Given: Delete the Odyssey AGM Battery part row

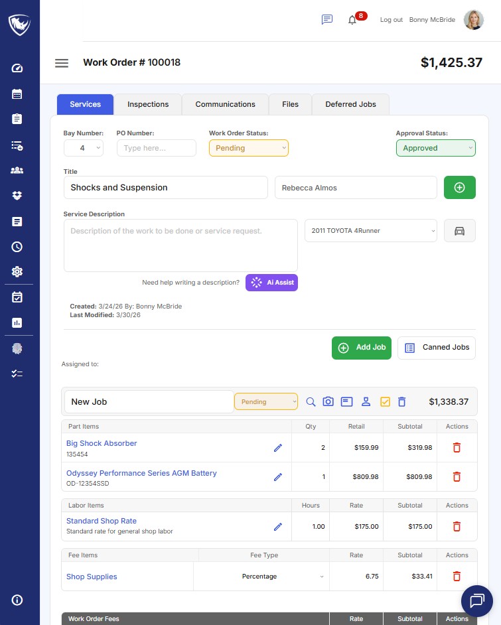Looking at the screenshot, I should [457, 477].
